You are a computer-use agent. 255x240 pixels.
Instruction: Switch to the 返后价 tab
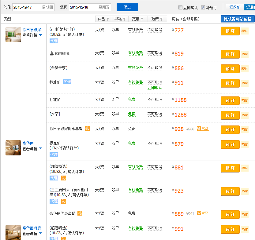tap(250, 7)
